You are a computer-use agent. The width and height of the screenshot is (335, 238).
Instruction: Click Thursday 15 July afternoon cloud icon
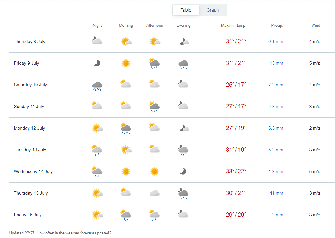click(x=155, y=193)
